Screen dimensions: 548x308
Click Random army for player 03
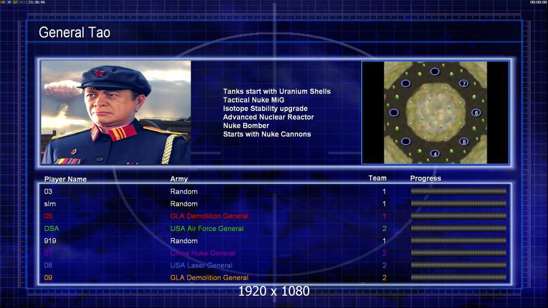184,191
